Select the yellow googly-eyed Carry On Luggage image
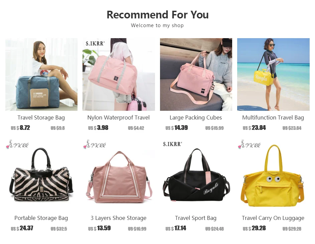 point(274,175)
